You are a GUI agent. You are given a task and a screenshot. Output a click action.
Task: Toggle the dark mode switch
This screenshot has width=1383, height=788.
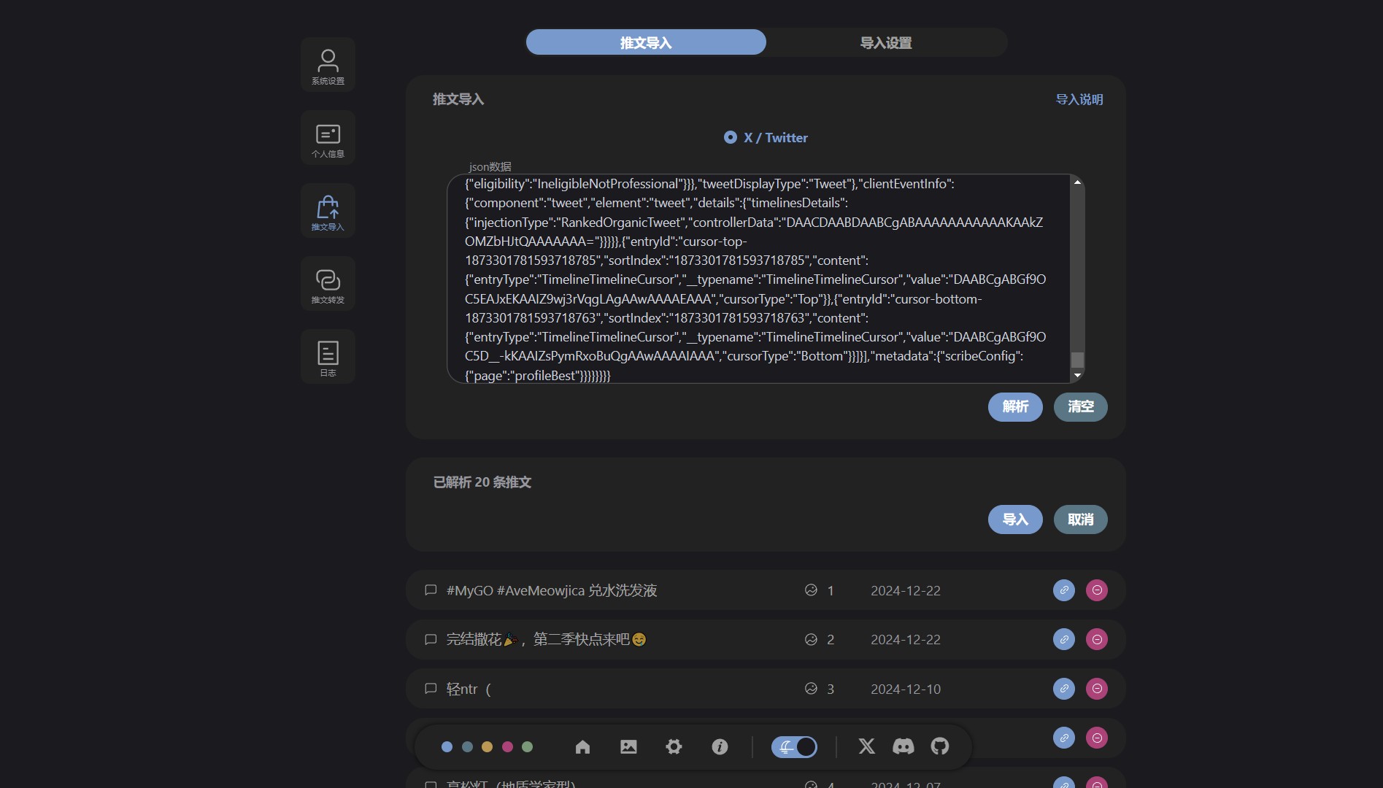(x=794, y=746)
